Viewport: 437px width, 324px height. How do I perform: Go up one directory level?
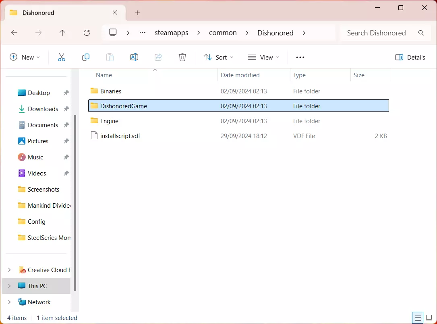[x=62, y=33]
